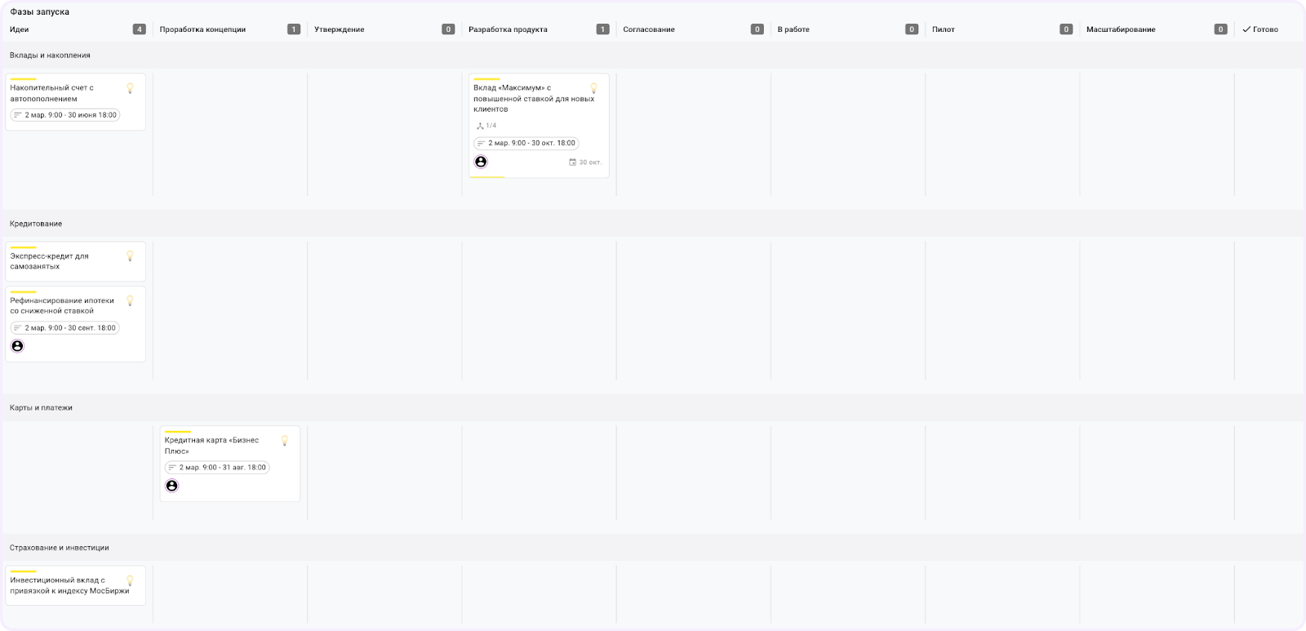Select the «Готово» column header
The height and width of the screenshot is (631, 1306).
click(x=1264, y=29)
